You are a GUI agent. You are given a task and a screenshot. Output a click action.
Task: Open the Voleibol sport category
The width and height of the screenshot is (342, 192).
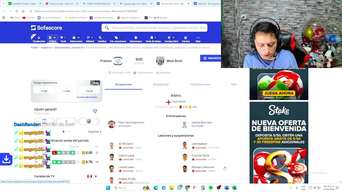click(102, 39)
